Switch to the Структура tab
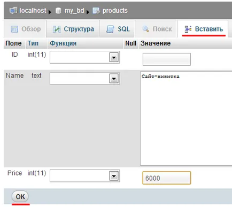 pyautogui.click(x=73, y=29)
